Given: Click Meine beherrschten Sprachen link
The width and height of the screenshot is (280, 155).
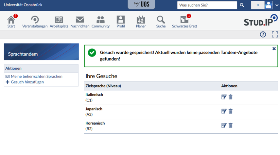Looking at the screenshot, I should (36, 77).
